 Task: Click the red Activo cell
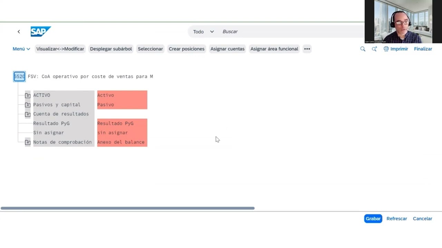[x=122, y=95]
